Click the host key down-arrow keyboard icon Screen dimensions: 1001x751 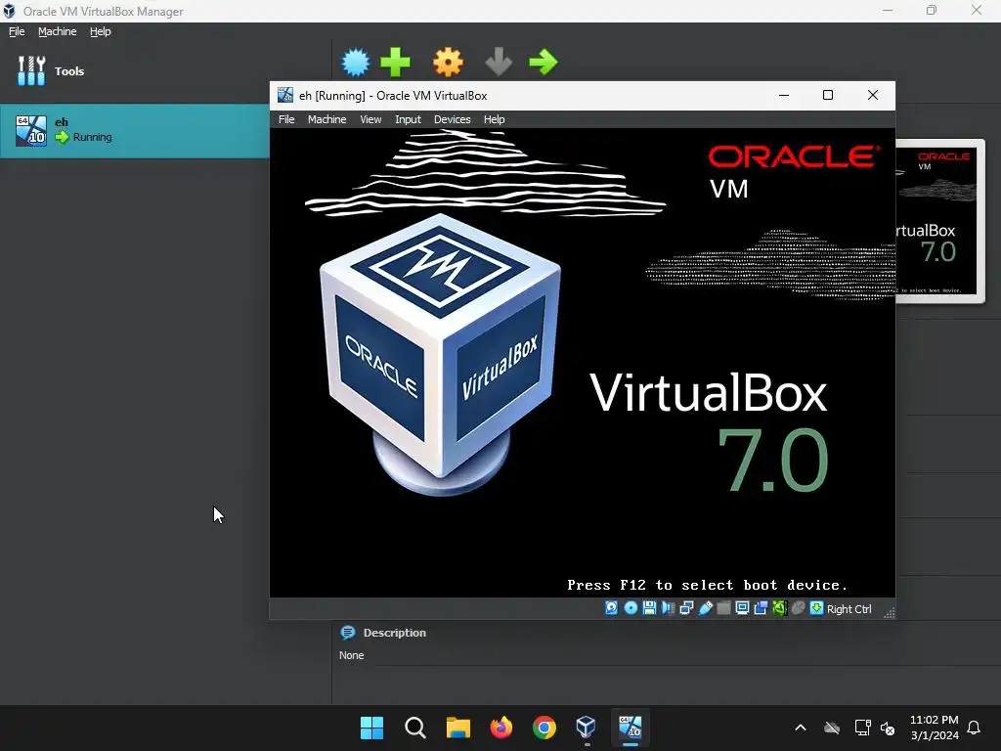point(816,608)
